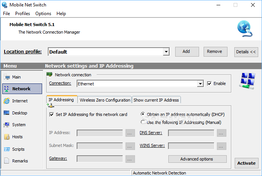
Task: Click the ellipsis button beside WINS Server
Action: click(221, 146)
